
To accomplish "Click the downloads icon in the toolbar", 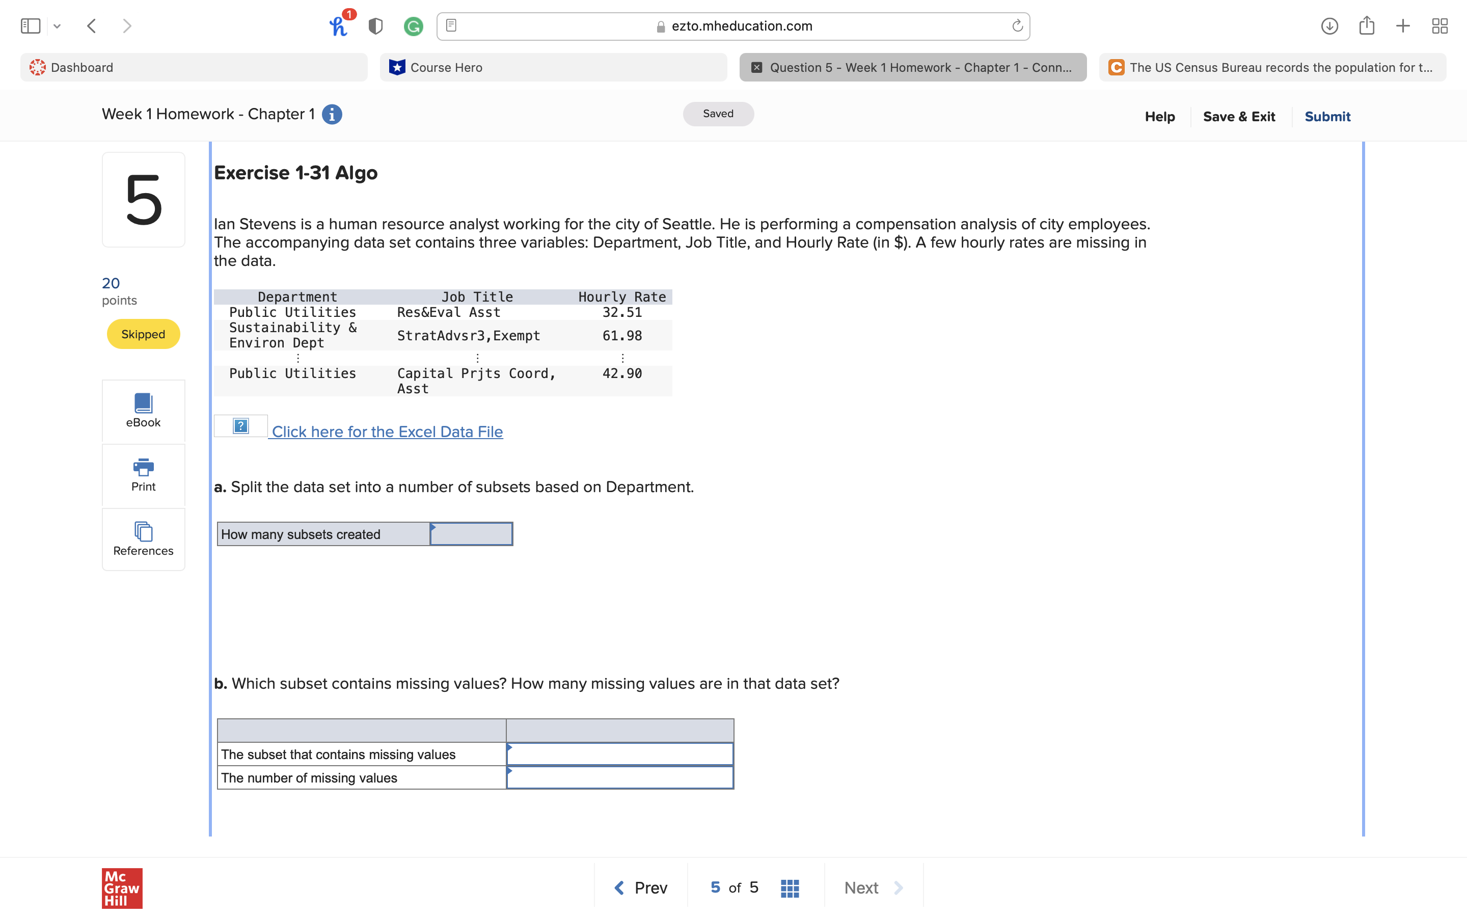I will click(x=1329, y=25).
